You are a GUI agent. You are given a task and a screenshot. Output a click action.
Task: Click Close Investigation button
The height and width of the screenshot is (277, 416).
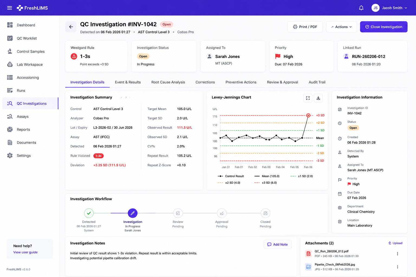(383, 27)
